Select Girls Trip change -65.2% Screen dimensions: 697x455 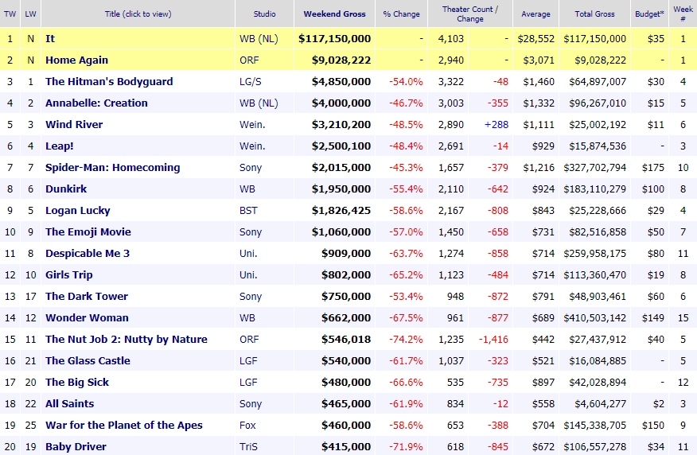pyautogui.click(x=406, y=275)
